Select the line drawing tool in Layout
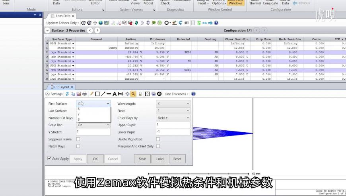The height and width of the screenshot is (196, 346). pos(109,94)
